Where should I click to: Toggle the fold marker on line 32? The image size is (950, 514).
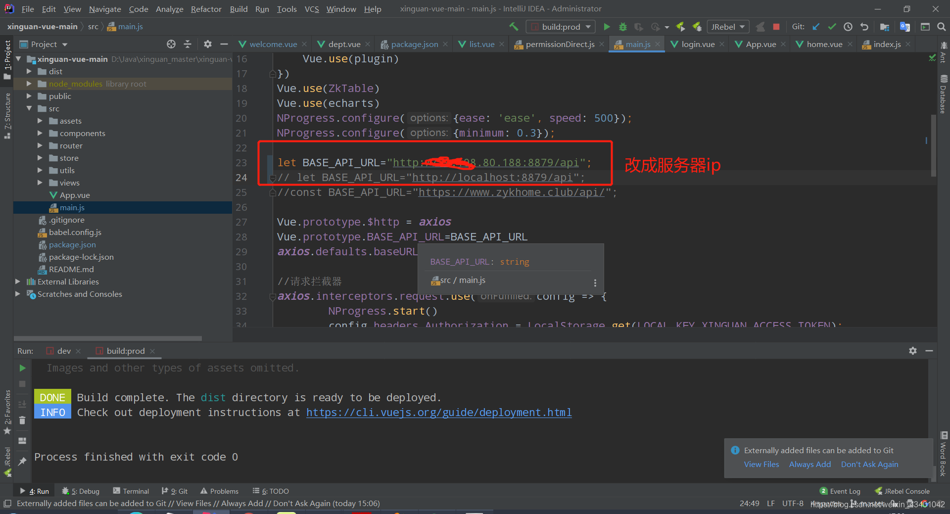pos(272,296)
